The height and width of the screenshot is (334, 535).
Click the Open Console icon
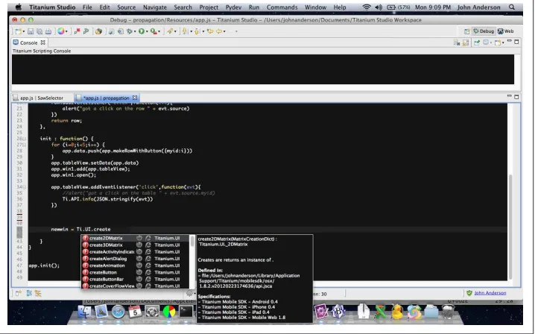coord(498,42)
